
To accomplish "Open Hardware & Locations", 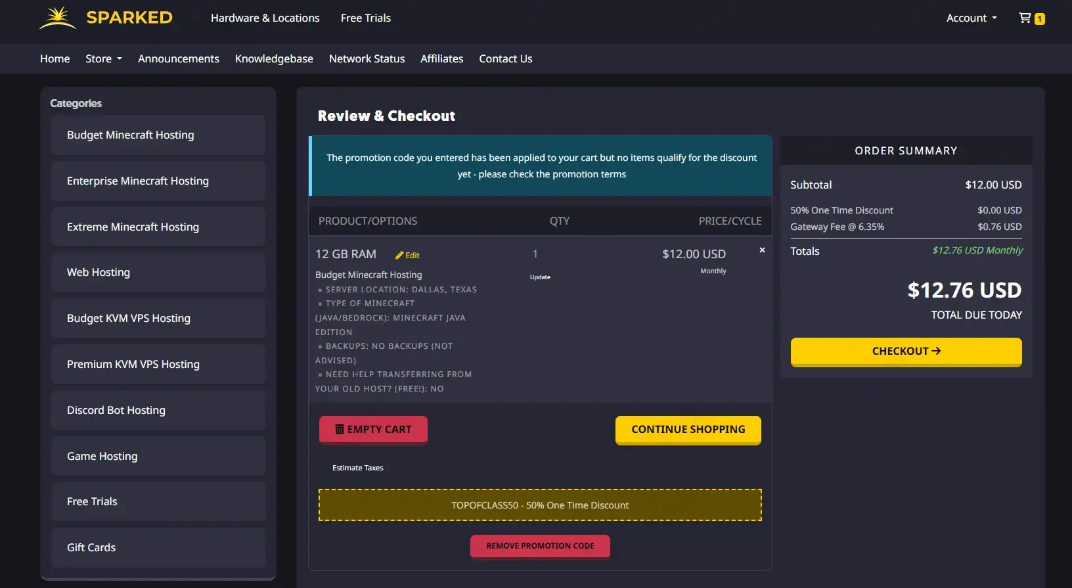I will 265,18.
